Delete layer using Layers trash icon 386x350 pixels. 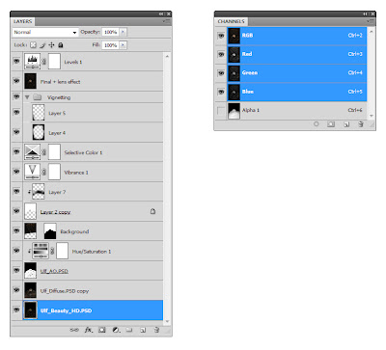click(x=156, y=330)
